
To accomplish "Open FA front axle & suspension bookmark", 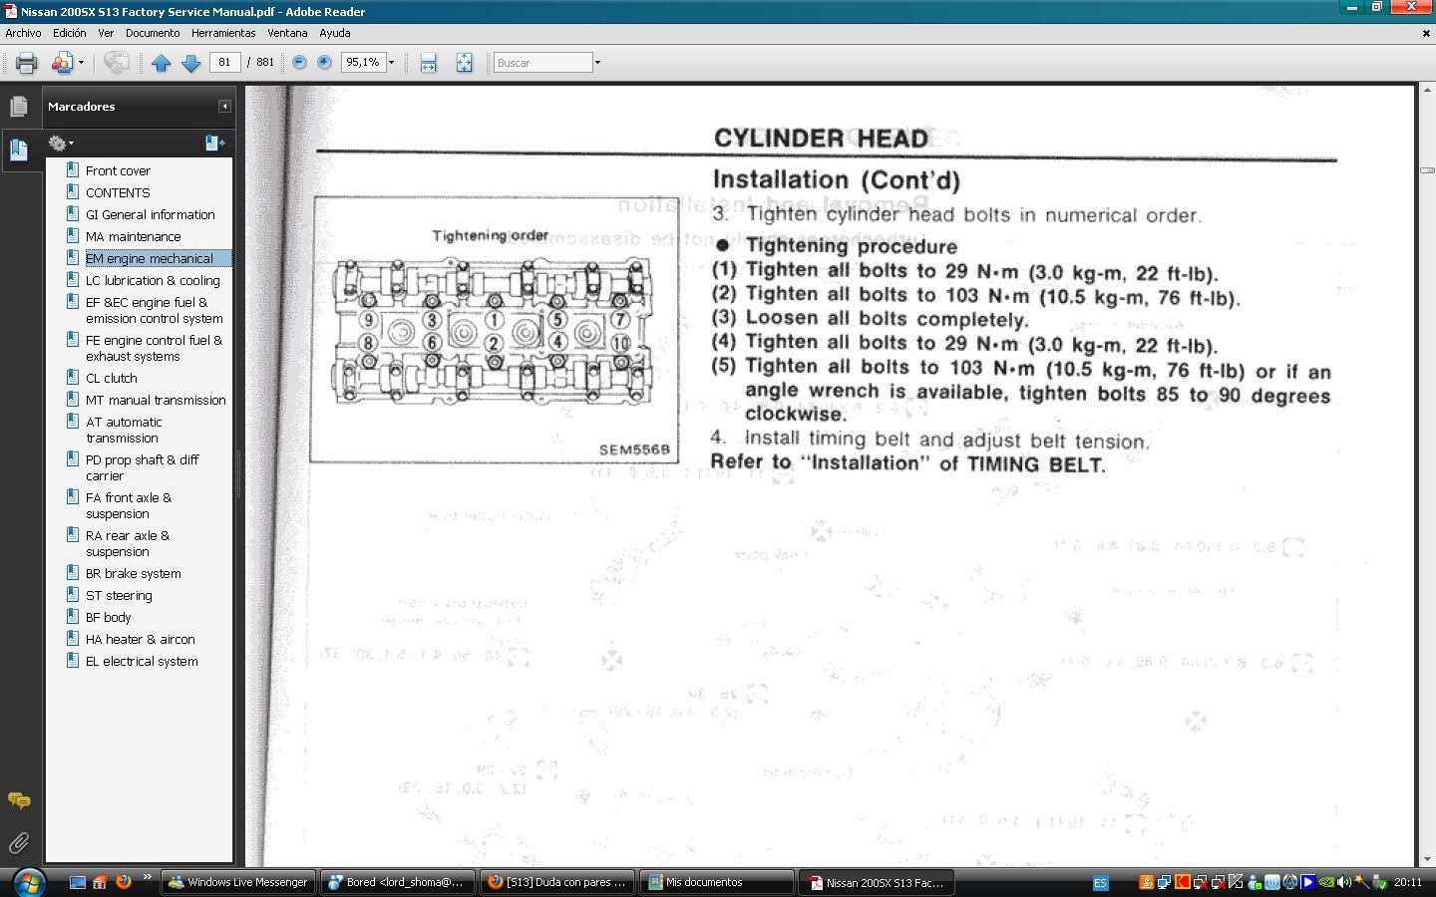I will pos(129,505).
